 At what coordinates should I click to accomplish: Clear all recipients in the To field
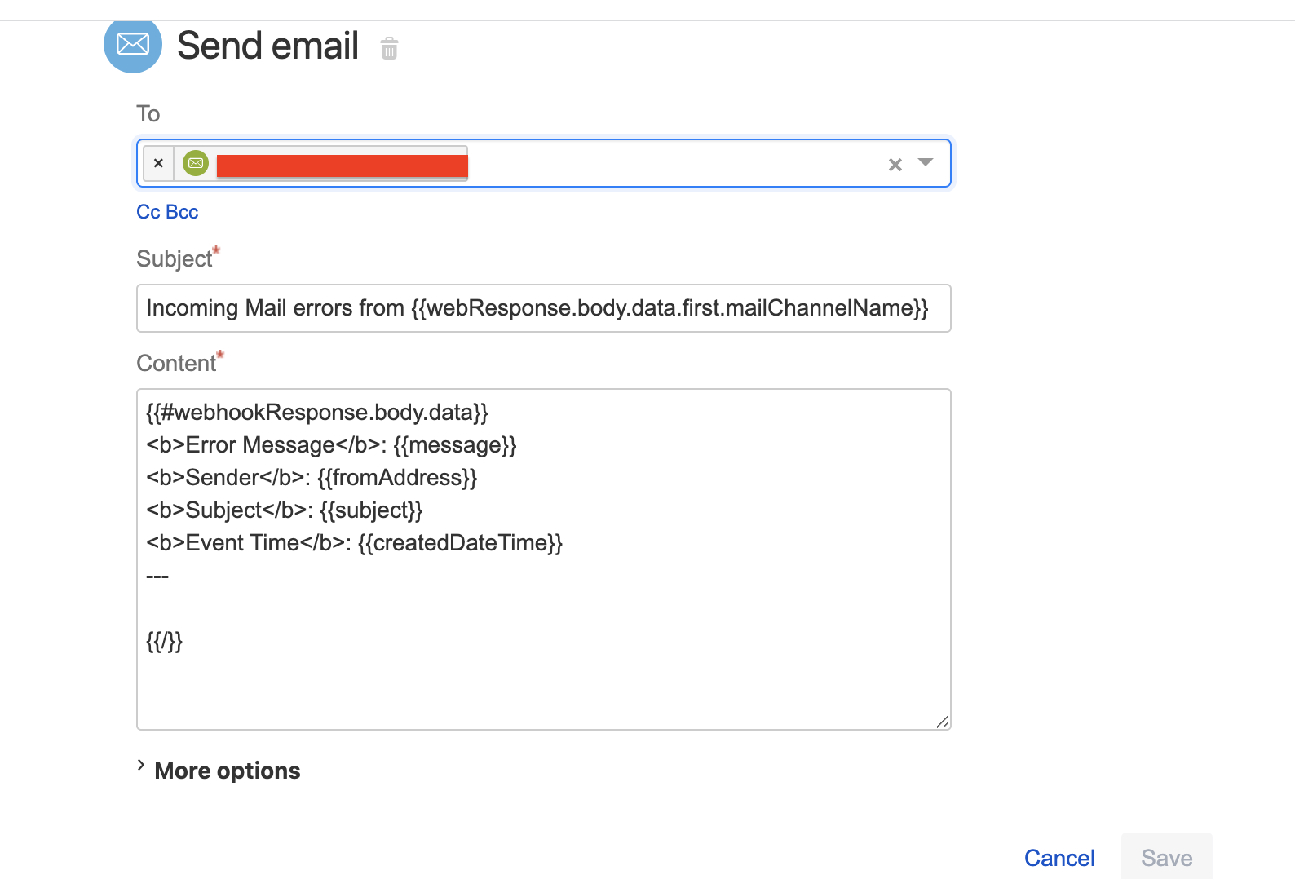[895, 165]
